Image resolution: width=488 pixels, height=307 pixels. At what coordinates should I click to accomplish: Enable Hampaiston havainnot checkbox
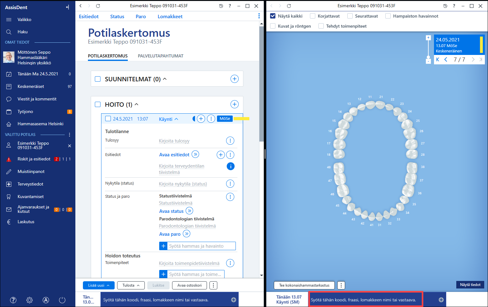coord(388,16)
